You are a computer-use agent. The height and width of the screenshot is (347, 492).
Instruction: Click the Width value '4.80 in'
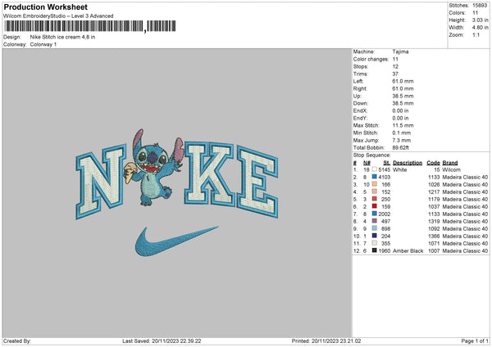pyautogui.click(x=481, y=28)
